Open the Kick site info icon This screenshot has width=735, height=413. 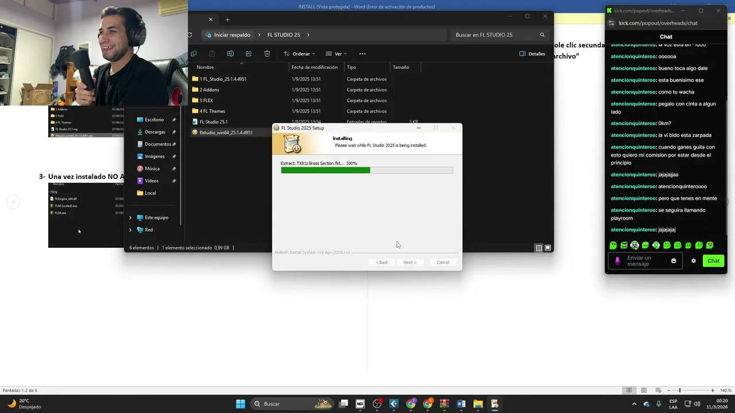point(612,23)
